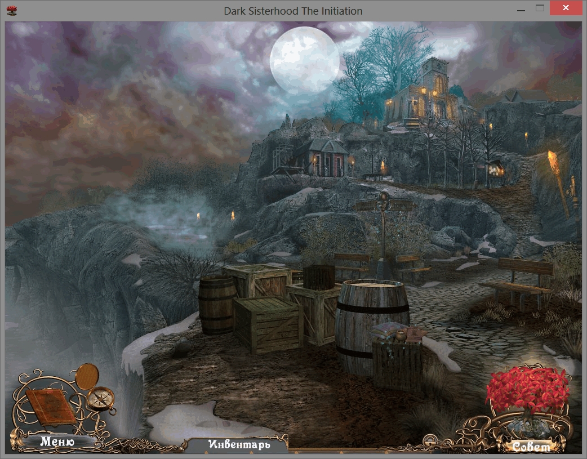Click the red cabin on the cliff

coord(327,158)
